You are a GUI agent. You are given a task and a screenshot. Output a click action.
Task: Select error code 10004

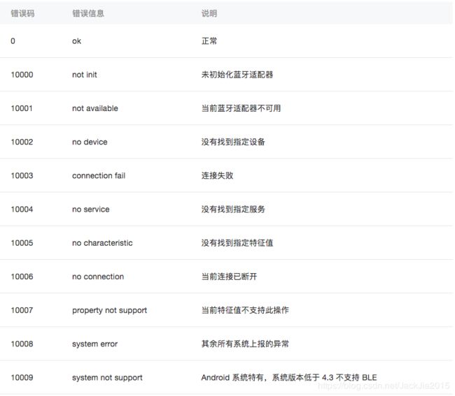(x=22, y=209)
